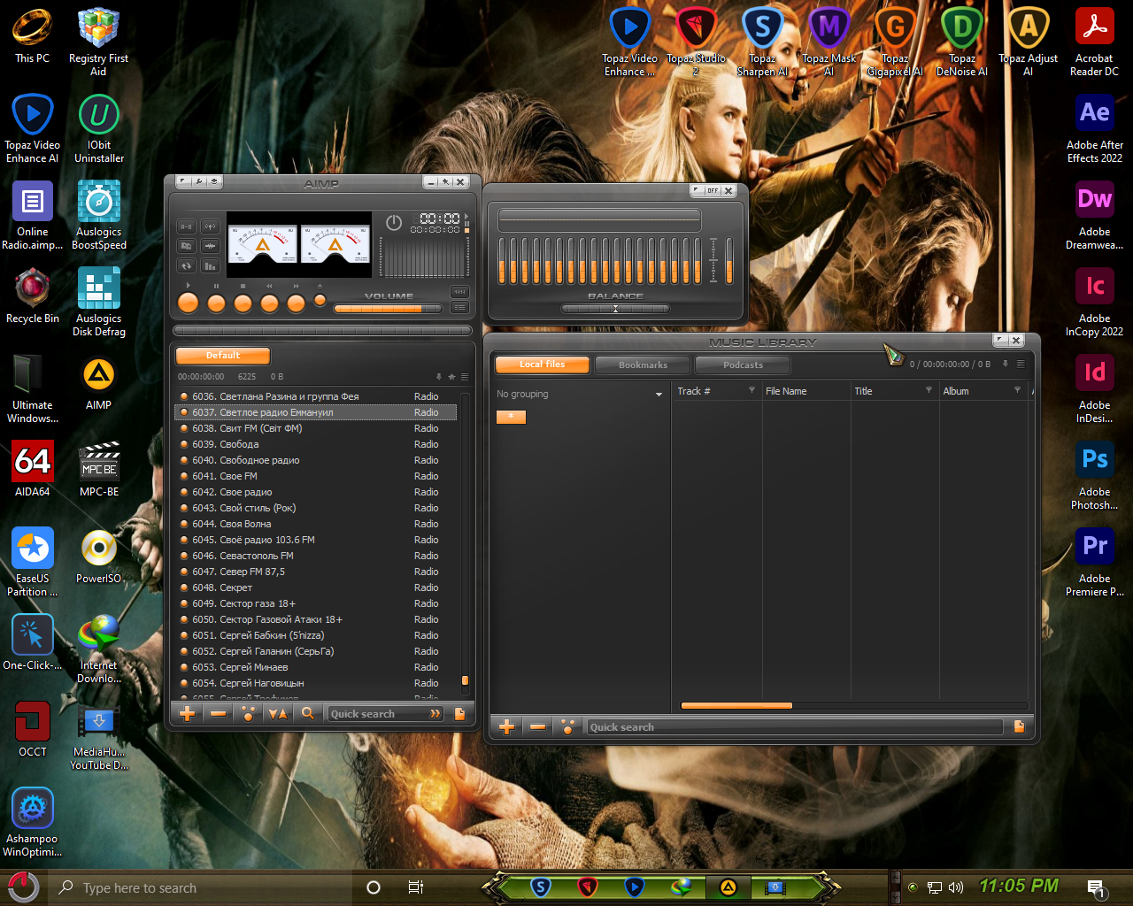Screen dimensions: 1133x906
Task: Click Music Library horizontal scrollbar
Action: coord(736,706)
